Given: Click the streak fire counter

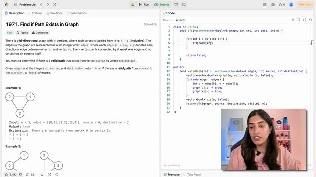Looking at the screenshot, I should coord(282,4).
